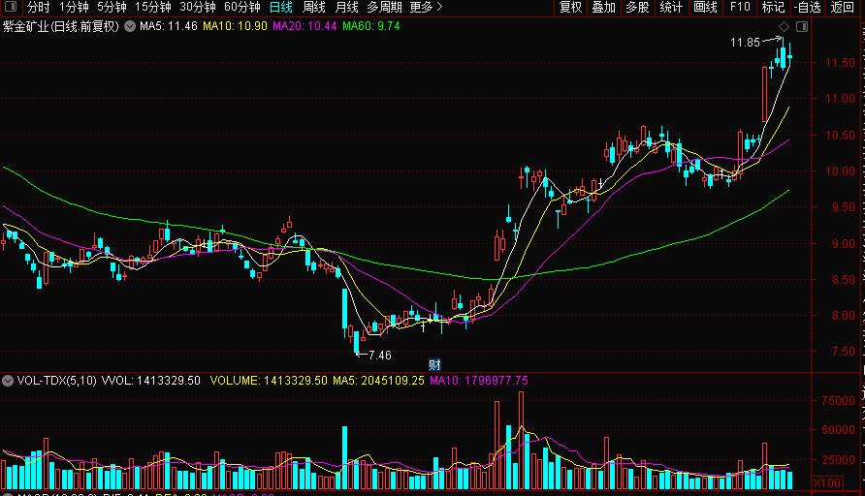Select the 60分钟 period tab
This screenshot has height=496, width=865.
pos(242,7)
